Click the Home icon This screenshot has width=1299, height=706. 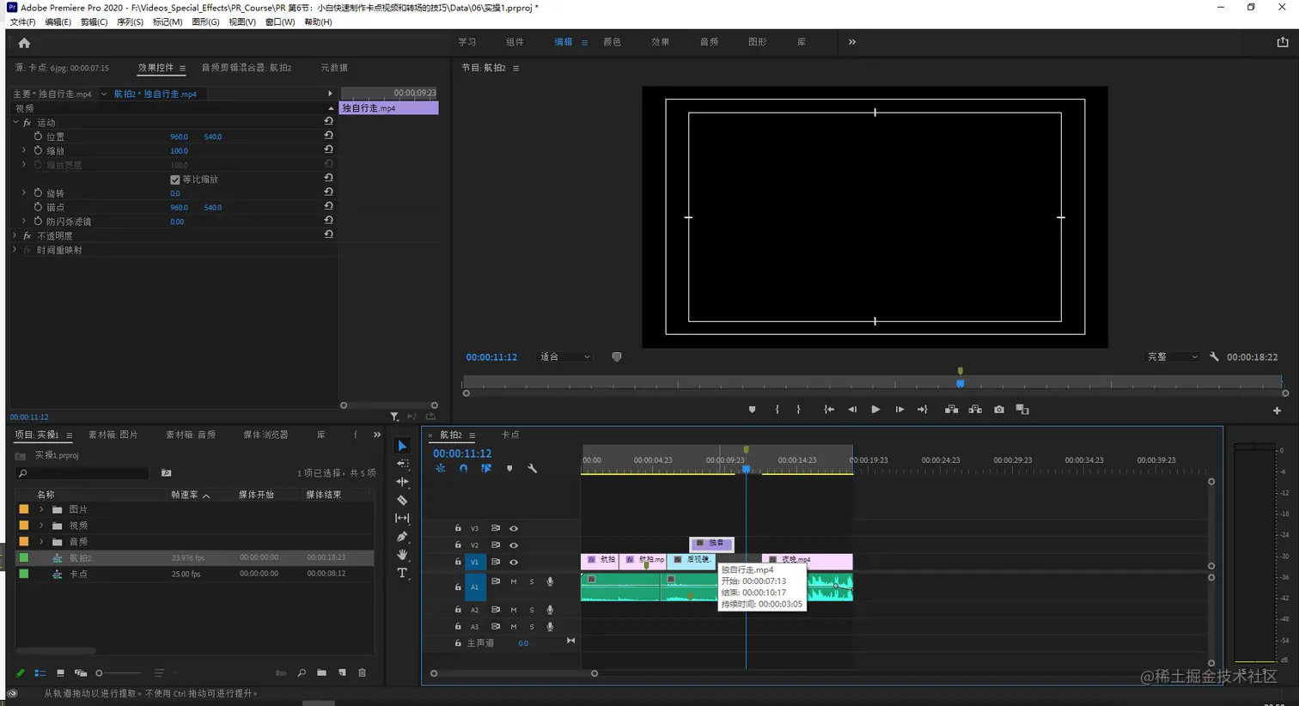click(x=24, y=43)
